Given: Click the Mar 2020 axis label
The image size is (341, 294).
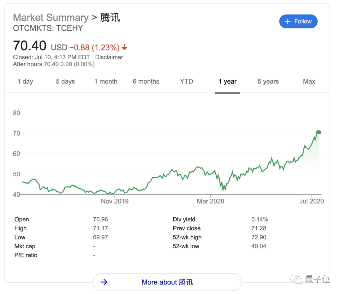Looking at the screenshot, I should (x=211, y=201).
